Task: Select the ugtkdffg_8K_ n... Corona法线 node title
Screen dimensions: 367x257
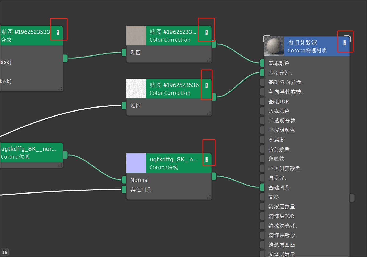Action: (x=173, y=160)
